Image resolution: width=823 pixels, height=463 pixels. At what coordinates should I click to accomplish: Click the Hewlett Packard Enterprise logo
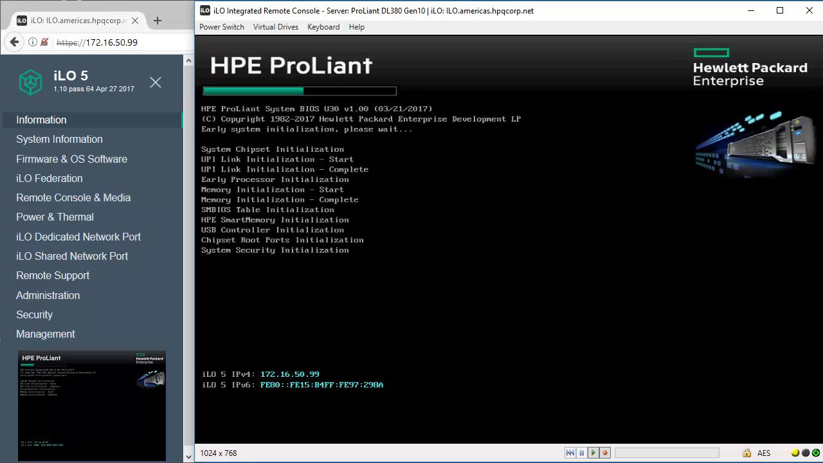coord(750,68)
